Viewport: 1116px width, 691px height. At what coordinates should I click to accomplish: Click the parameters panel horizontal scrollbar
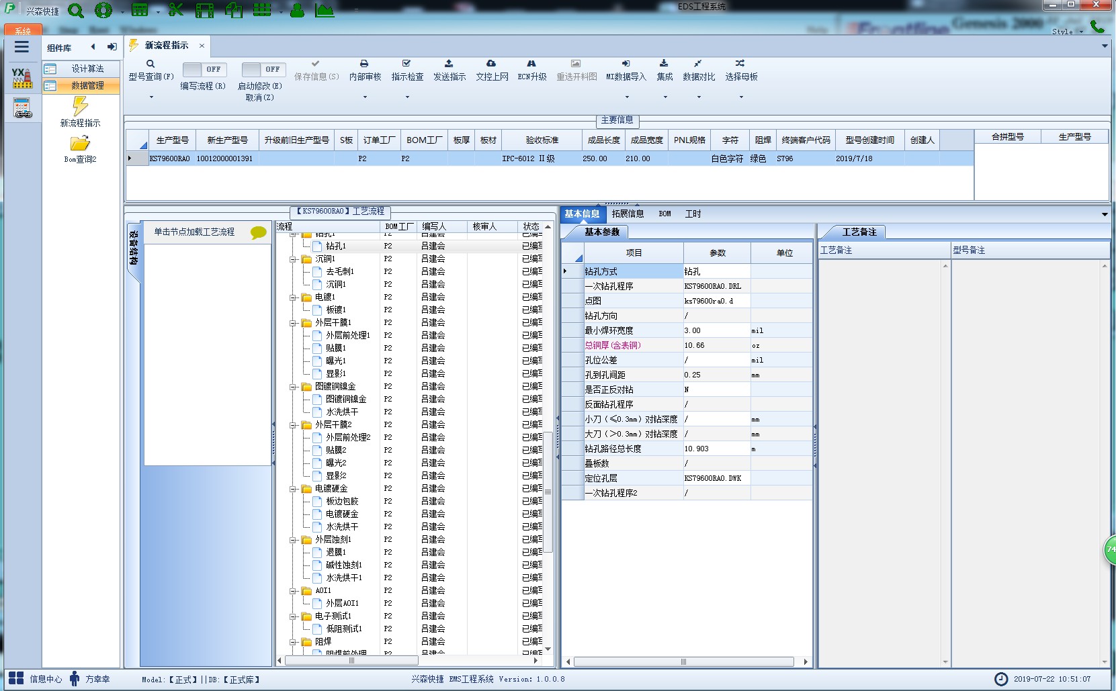[x=683, y=661]
